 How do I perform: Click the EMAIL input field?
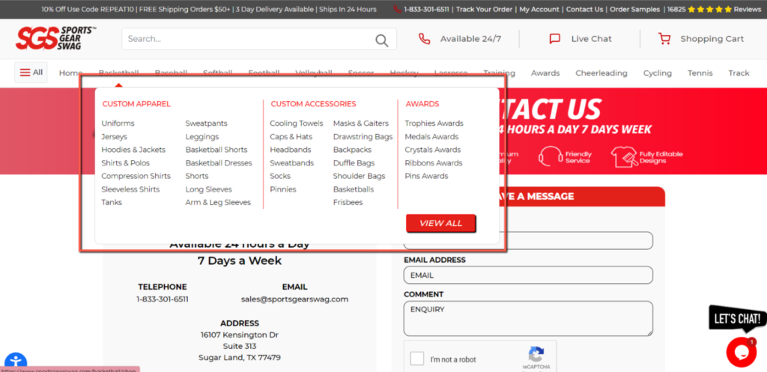coord(528,275)
